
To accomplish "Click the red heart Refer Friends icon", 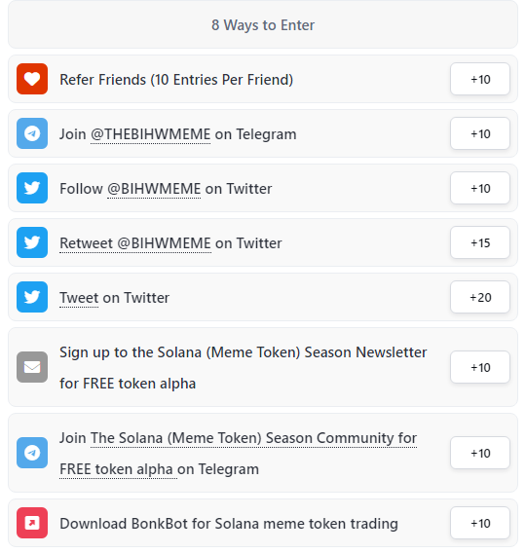I will point(32,79).
